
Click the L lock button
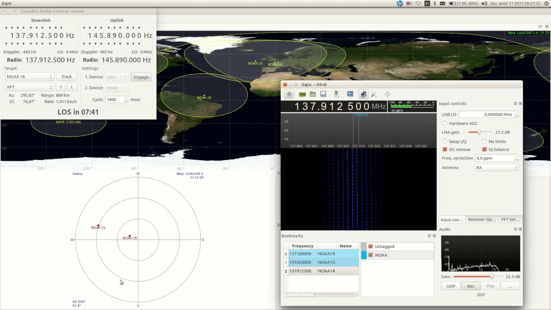(72, 87)
